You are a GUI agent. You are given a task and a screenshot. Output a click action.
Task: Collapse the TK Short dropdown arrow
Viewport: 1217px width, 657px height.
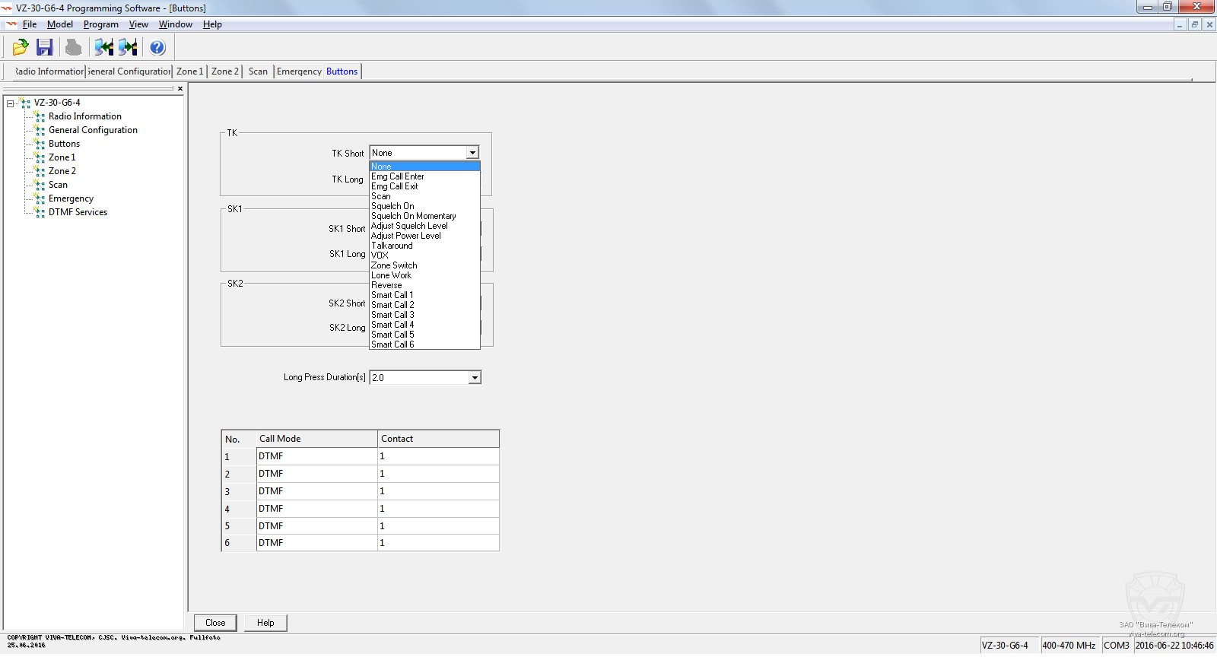pyautogui.click(x=472, y=153)
